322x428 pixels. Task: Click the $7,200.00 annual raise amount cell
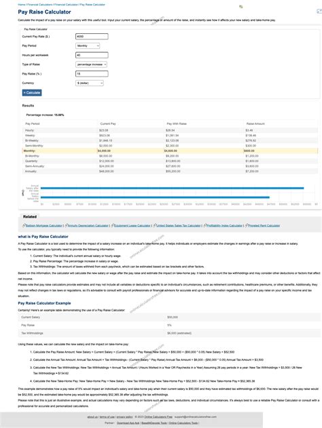click(x=252, y=172)
